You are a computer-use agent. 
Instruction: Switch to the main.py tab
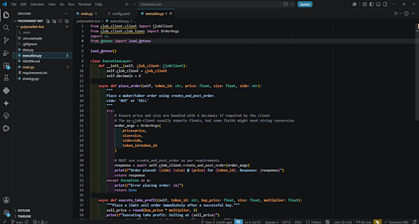click(87, 14)
